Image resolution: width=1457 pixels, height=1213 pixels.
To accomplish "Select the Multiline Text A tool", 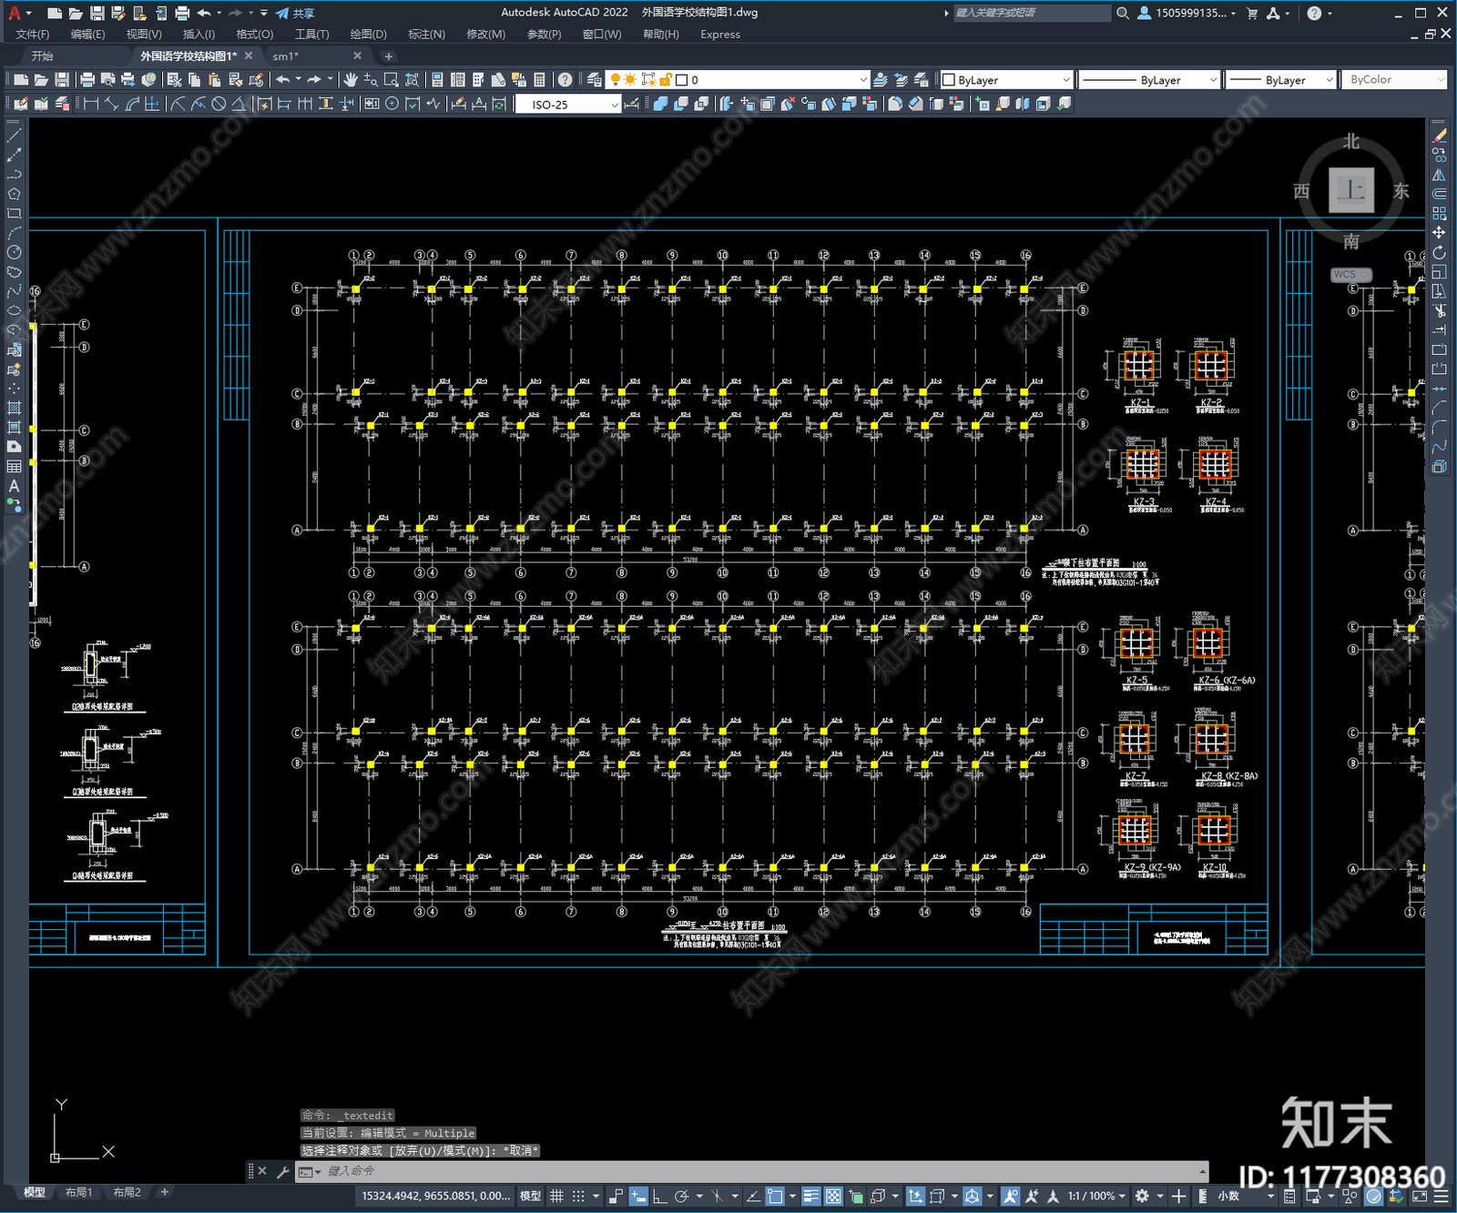I will pos(14,486).
